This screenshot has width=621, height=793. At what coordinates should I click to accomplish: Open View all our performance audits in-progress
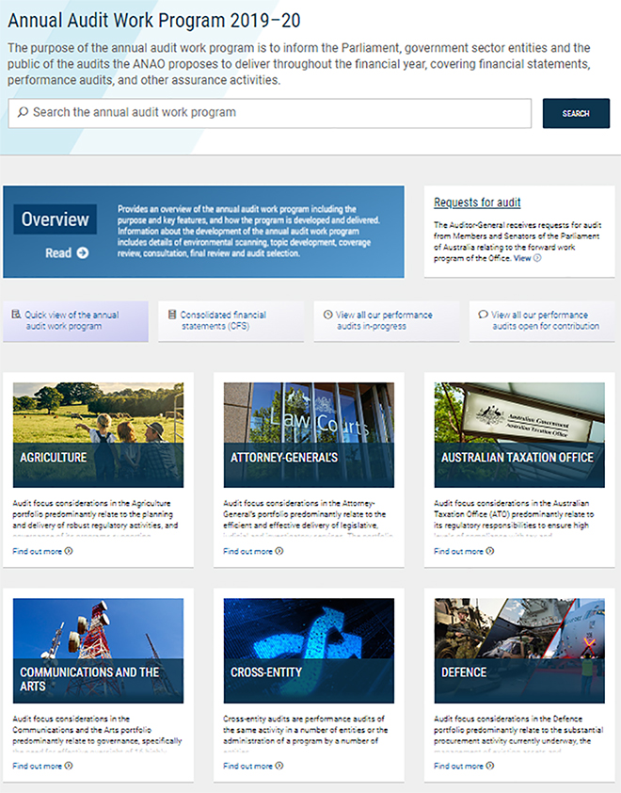coord(387,321)
